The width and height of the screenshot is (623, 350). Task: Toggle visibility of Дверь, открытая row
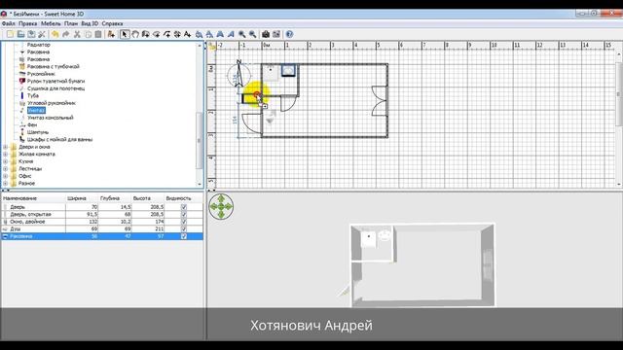[x=184, y=214]
